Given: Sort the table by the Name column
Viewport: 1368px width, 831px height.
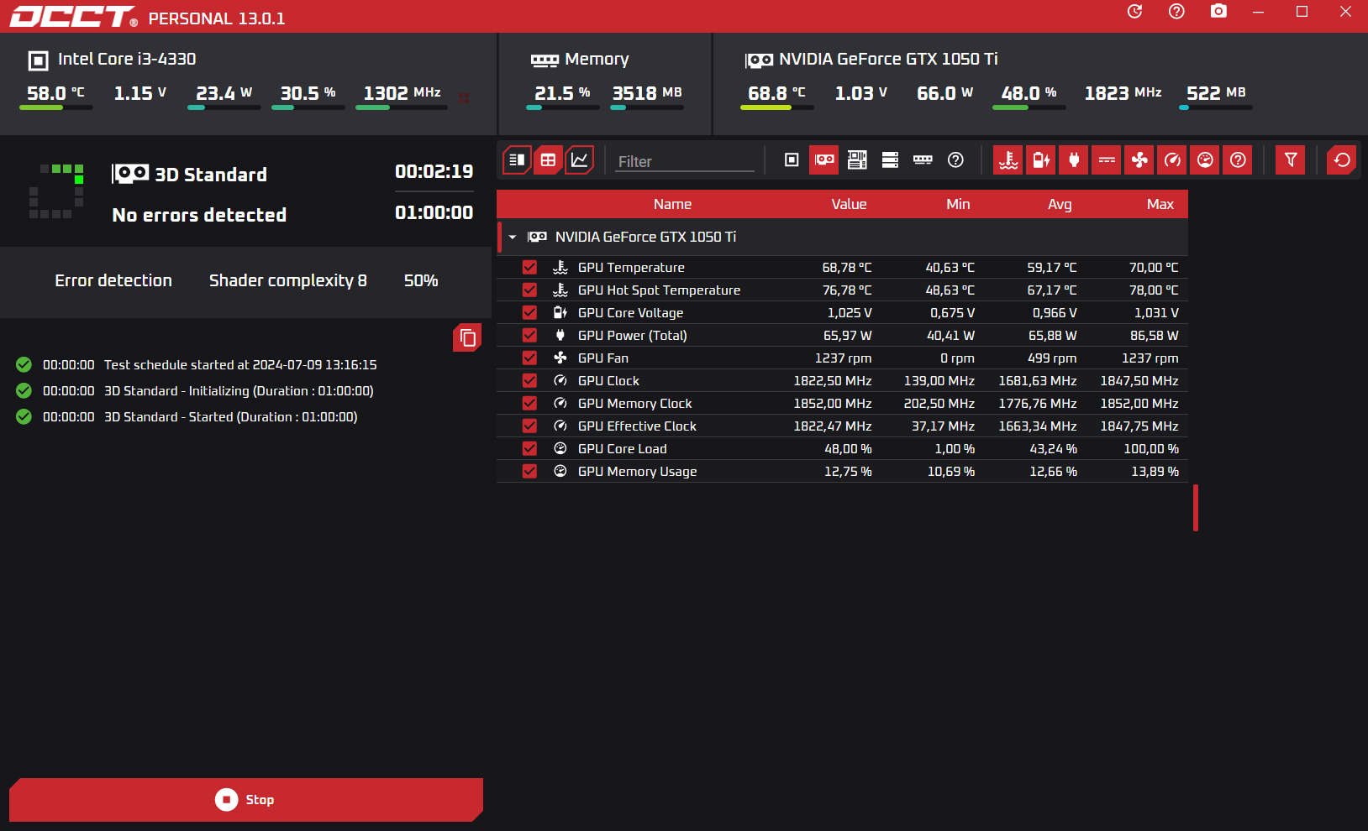Looking at the screenshot, I should pyautogui.click(x=672, y=204).
